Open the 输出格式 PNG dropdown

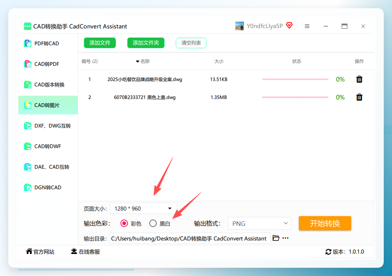pos(260,224)
